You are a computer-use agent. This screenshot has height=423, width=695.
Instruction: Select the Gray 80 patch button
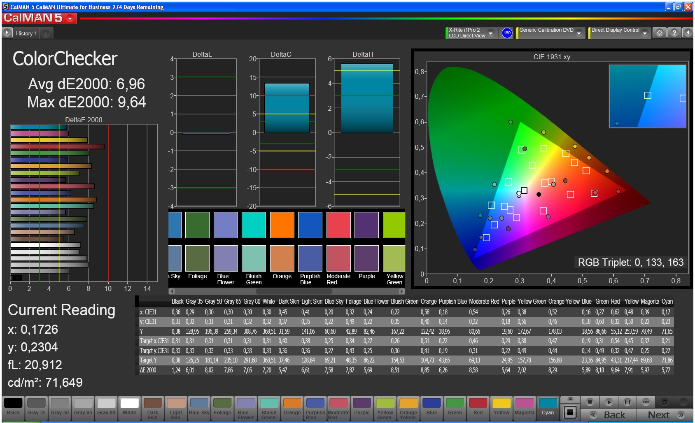click(x=106, y=408)
